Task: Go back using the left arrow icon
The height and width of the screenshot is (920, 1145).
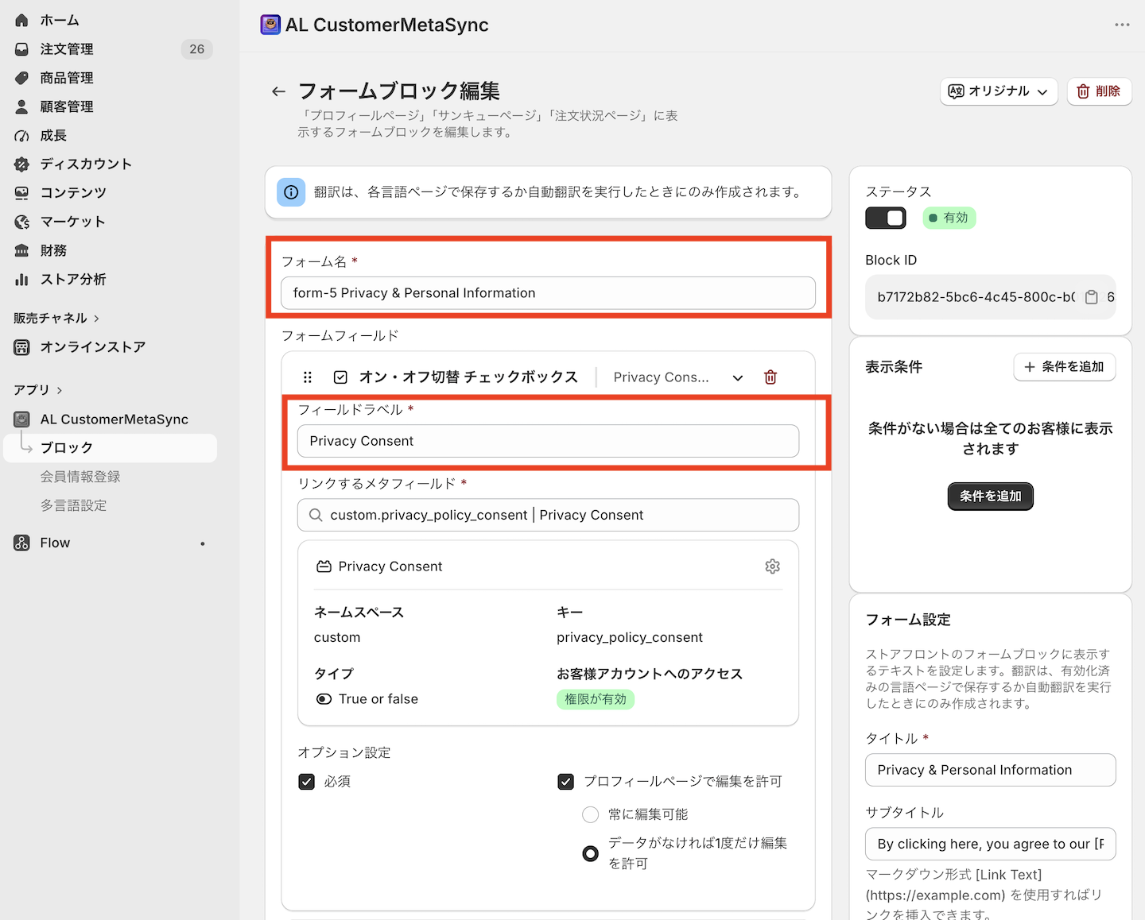Action: click(x=278, y=91)
